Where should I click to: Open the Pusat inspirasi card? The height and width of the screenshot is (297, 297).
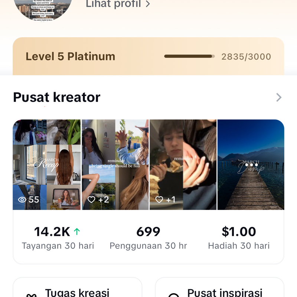[219, 289]
